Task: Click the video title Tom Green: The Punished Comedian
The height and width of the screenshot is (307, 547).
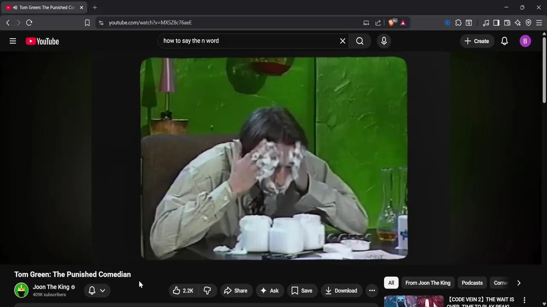Action: 72,274
